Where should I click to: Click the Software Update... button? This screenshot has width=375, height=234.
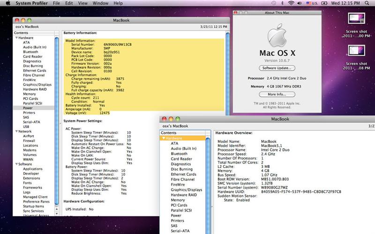[x=277, y=68]
